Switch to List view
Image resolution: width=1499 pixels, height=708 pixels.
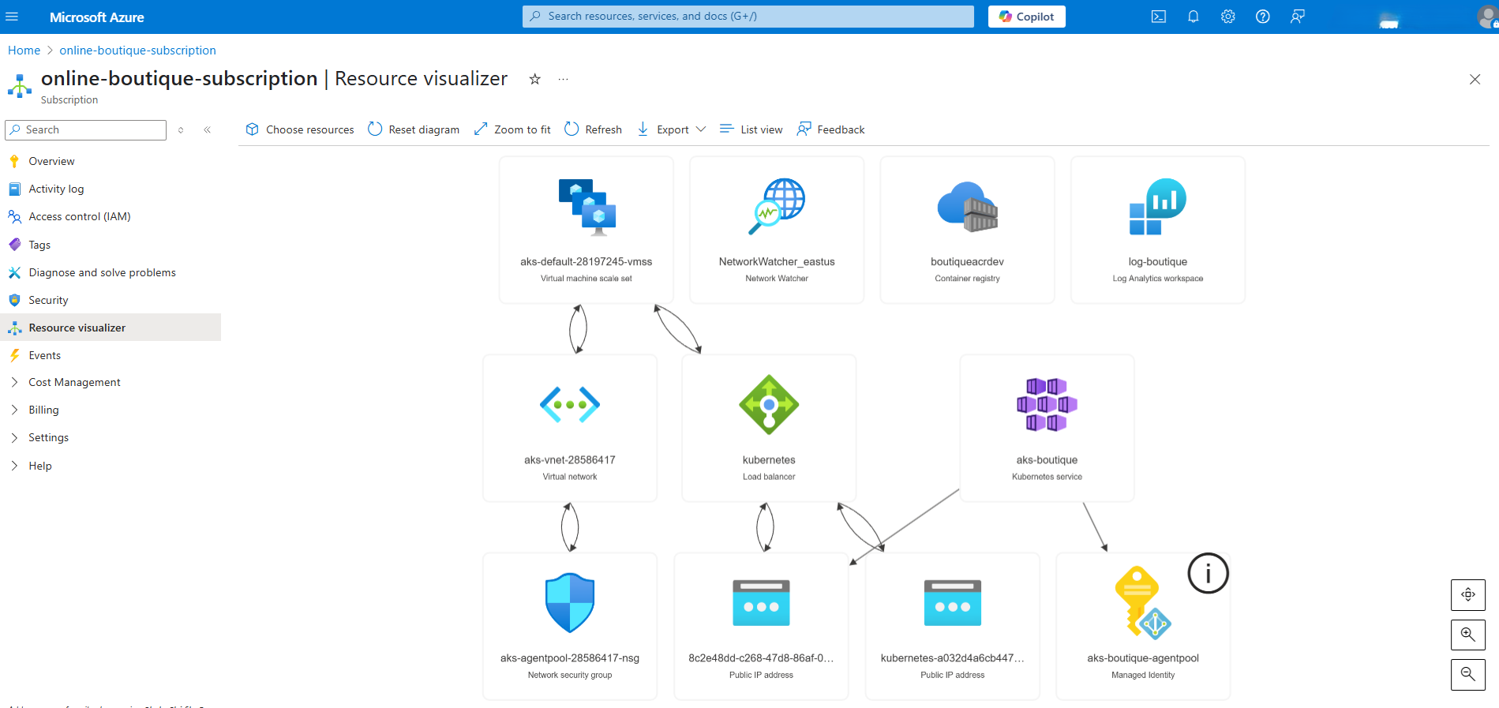pos(751,129)
